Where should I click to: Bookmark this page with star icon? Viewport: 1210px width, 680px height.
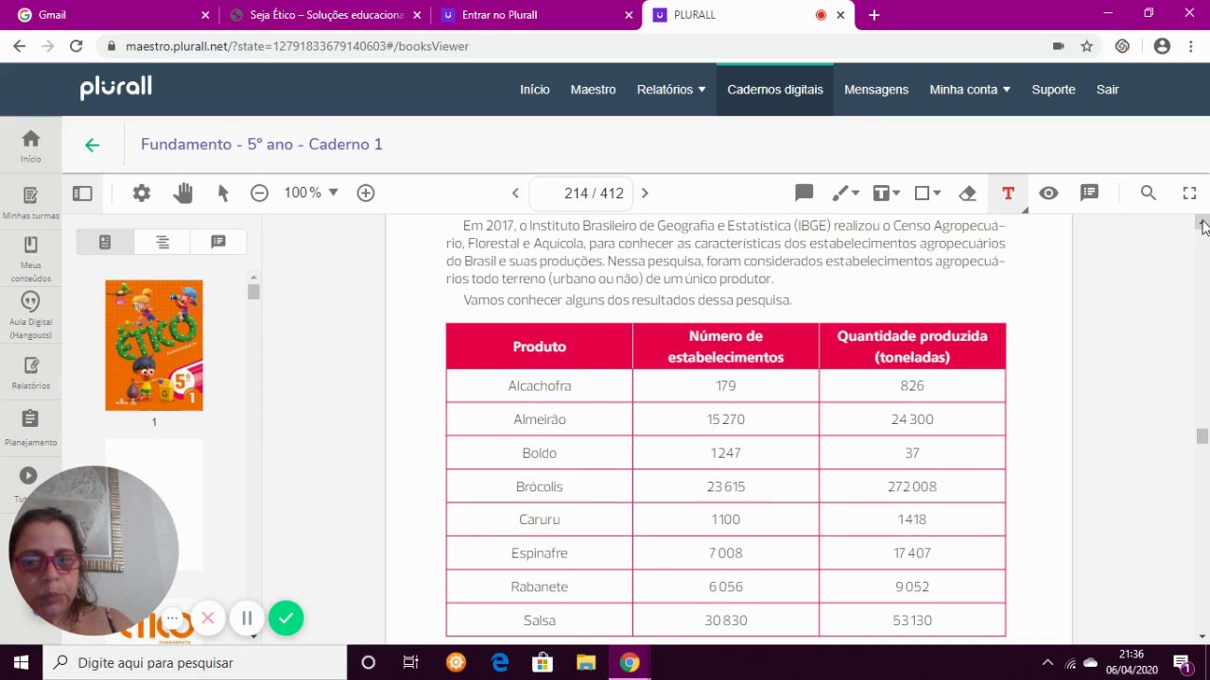[1087, 45]
